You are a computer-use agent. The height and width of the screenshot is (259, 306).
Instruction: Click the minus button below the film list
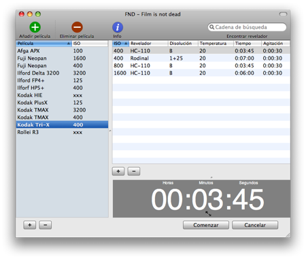pos(45,225)
